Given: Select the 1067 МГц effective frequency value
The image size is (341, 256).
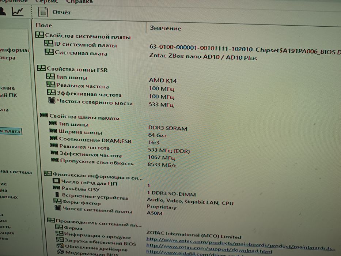Looking at the screenshot, I should tap(162, 157).
